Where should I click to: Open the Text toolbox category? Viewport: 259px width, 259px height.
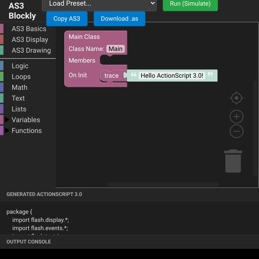pyautogui.click(x=28, y=98)
